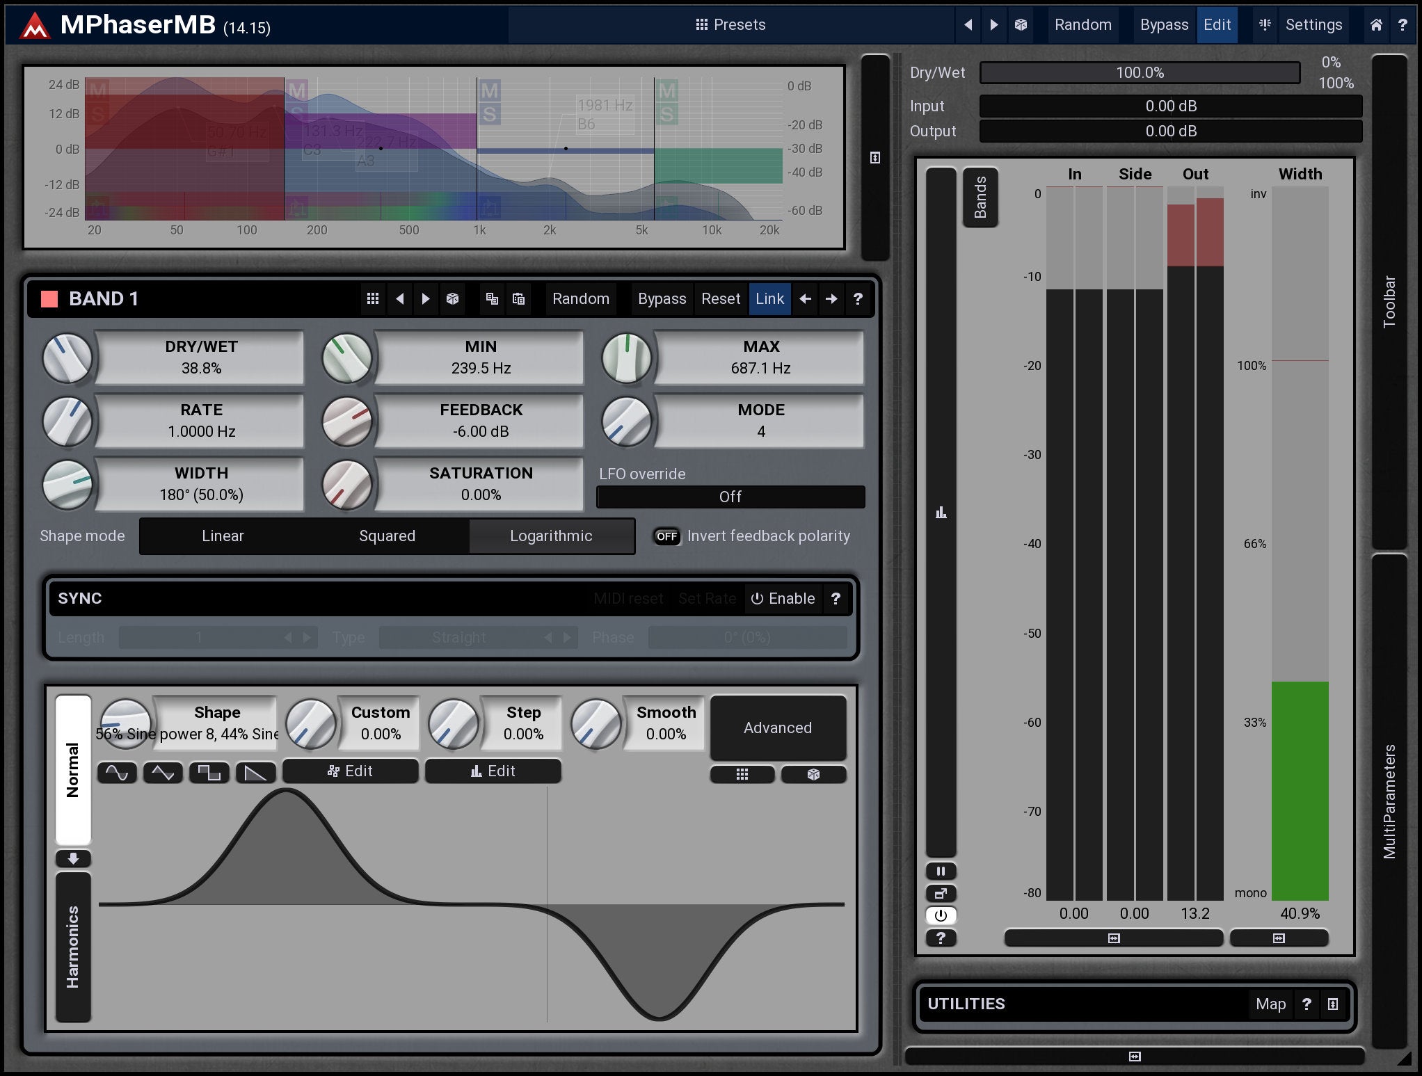1422x1076 pixels.
Task: Enable the SYNC section
Action: (x=783, y=599)
